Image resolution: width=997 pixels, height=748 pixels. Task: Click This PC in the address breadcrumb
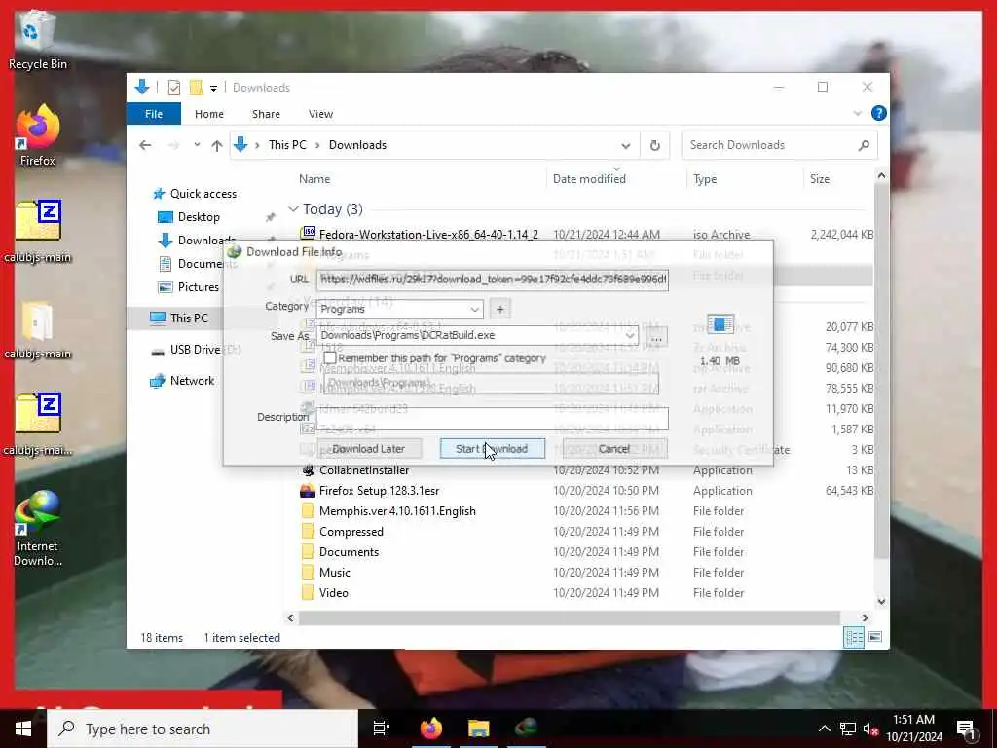[x=287, y=144]
